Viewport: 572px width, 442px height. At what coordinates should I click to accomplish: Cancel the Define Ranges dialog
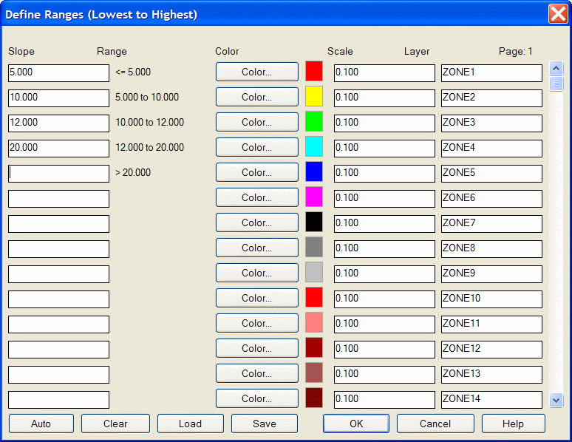(435, 424)
